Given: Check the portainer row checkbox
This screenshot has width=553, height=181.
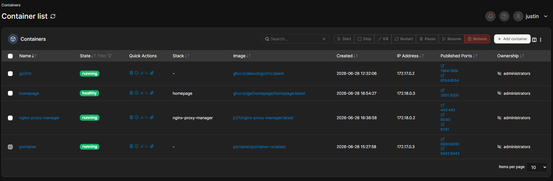Looking at the screenshot, I should (x=10, y=147).
